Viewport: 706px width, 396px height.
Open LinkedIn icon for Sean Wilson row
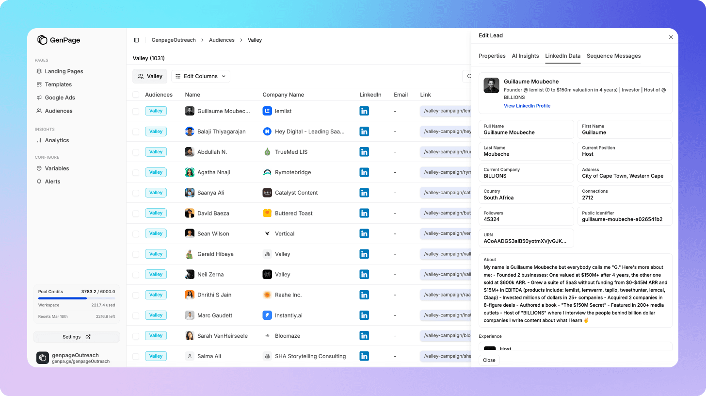point(364,233)
